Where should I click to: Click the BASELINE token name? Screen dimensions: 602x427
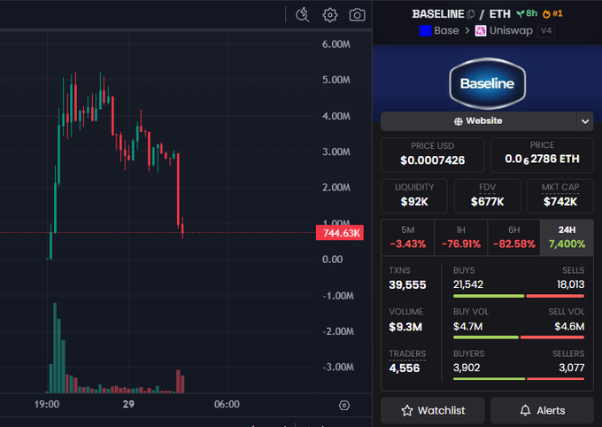point(438,14)
